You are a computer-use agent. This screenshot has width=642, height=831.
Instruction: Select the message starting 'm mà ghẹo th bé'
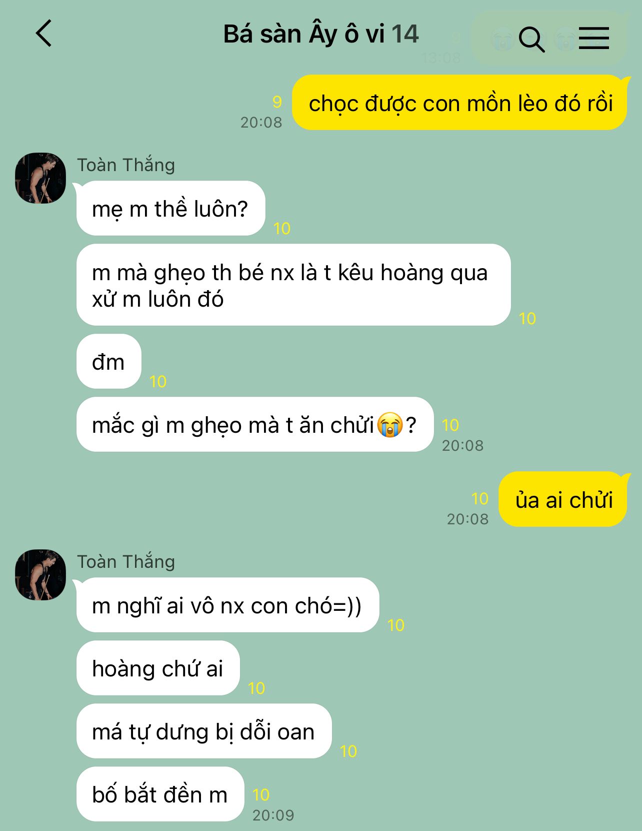coord(293,285)
